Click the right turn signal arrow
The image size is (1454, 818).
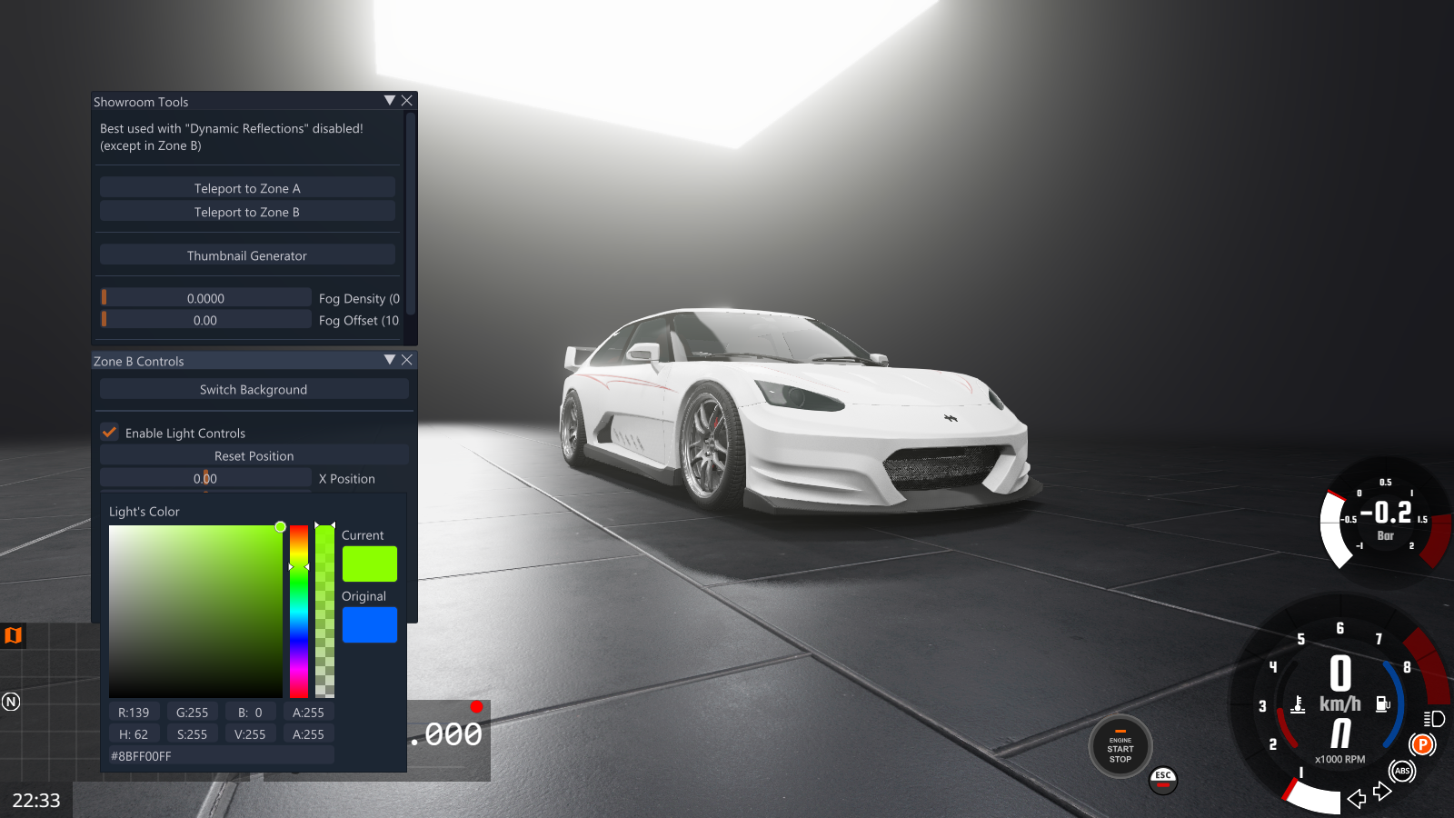tap(1382, 792)
